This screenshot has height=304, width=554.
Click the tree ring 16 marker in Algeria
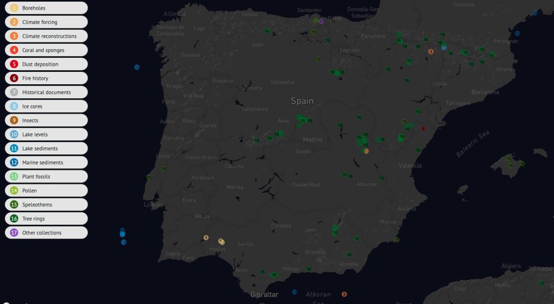pos(541,283)
